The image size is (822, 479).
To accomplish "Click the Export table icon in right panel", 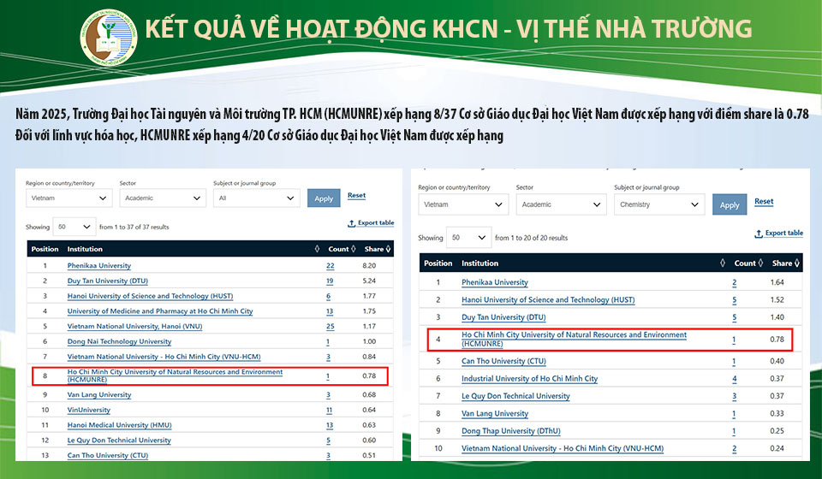I will click(x=759, y=234).
